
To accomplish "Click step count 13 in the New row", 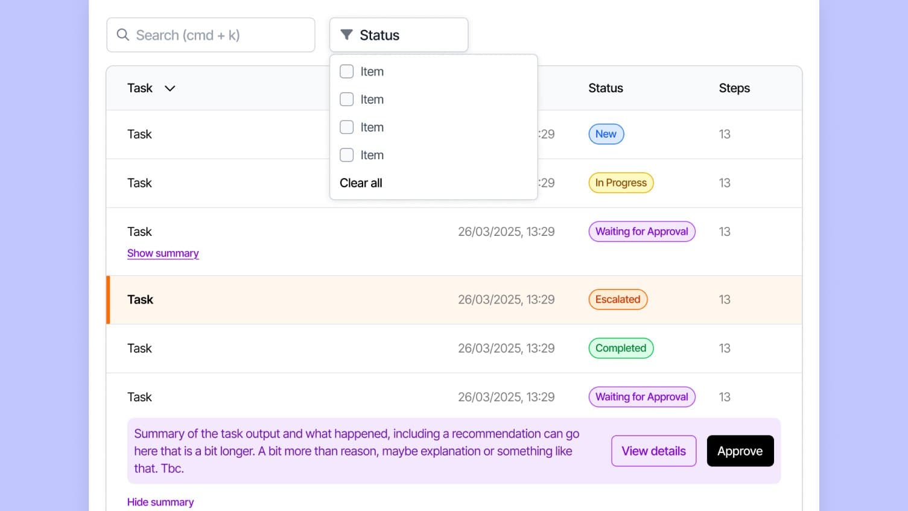I will pyautogui.click(x=725, y=134).
